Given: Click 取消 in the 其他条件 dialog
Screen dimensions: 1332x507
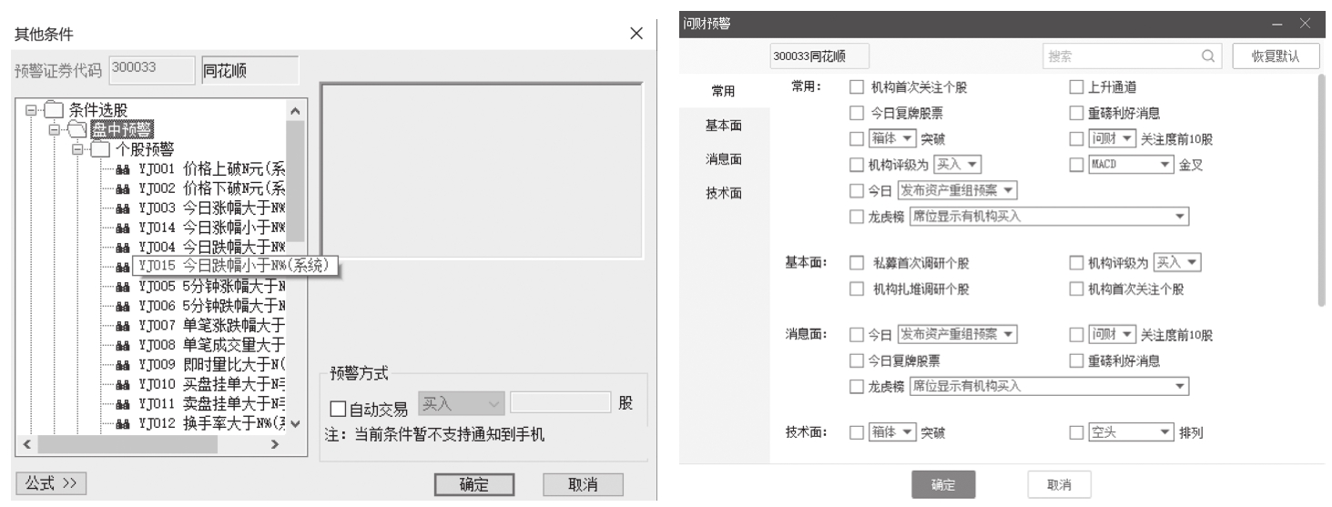Looking at the screenshot, I should pyautogui.click(x=583, y=485).
